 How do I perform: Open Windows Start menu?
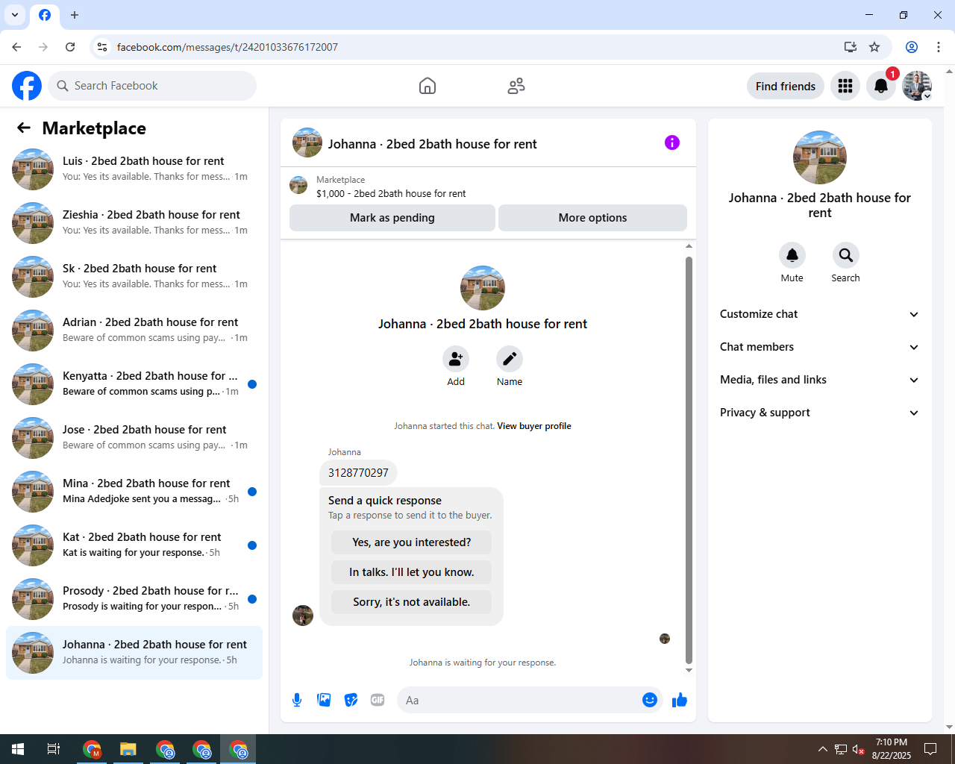point(18,749)
